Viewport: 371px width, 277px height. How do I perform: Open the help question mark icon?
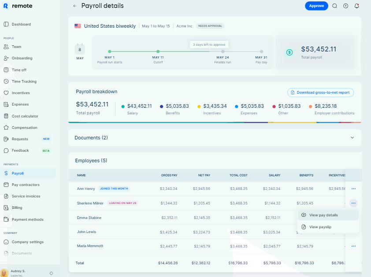[x=346, y=6]
